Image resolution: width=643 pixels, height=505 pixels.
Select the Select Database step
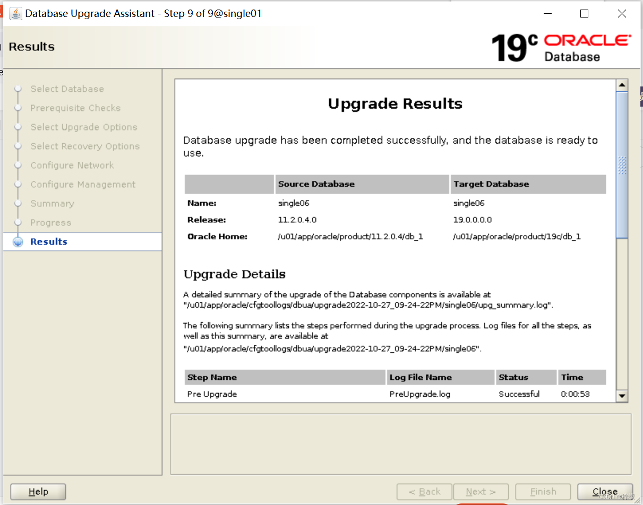point(67,89)
